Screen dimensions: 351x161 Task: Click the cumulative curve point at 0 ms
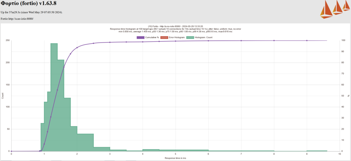(11, 151)
